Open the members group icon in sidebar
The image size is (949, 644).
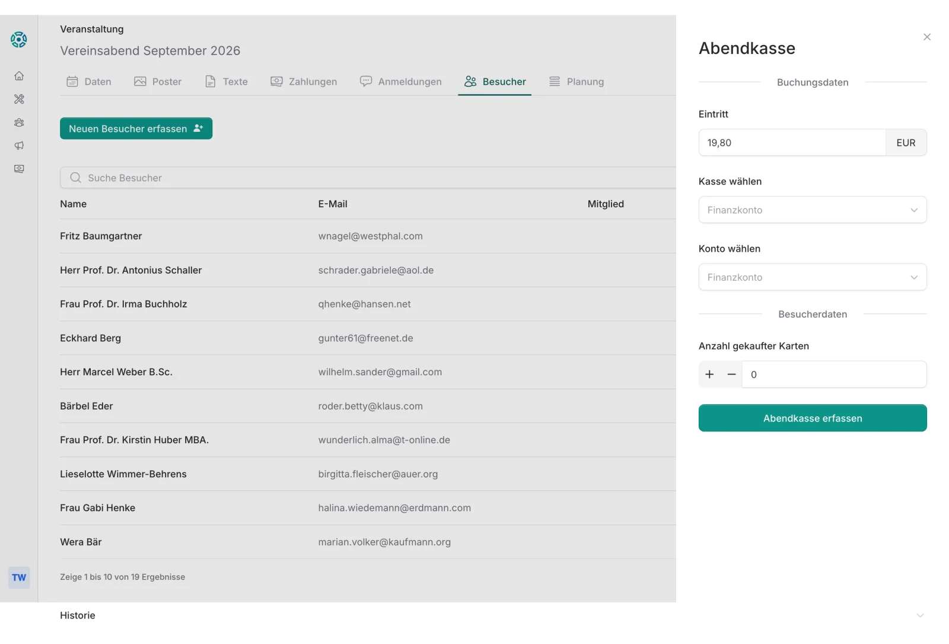(x=19, y=122)
